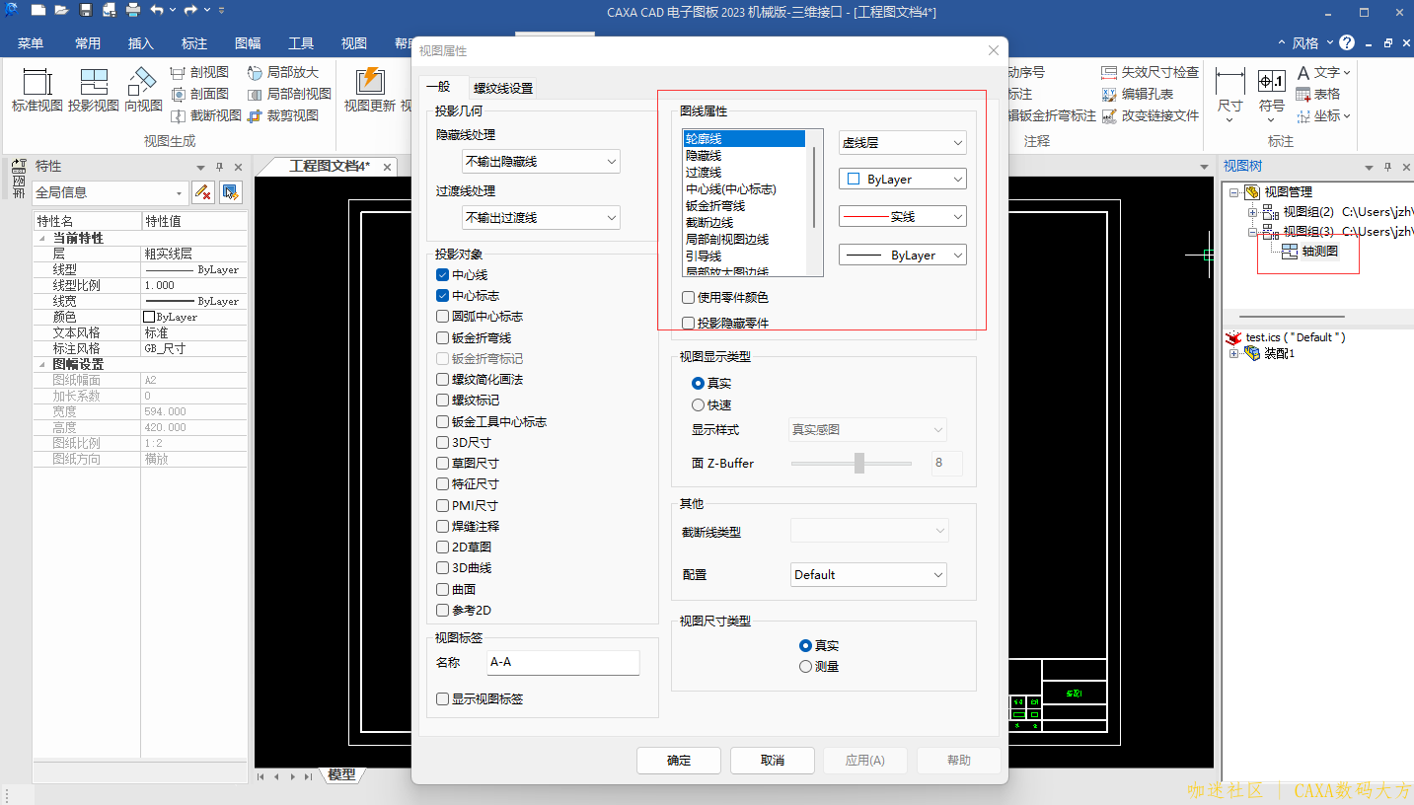Click the 标准视图 (standard view) icon

37,83
